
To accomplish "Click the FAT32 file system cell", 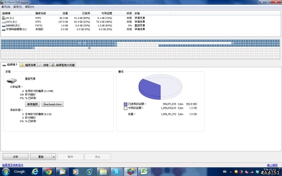I will 39,26.
